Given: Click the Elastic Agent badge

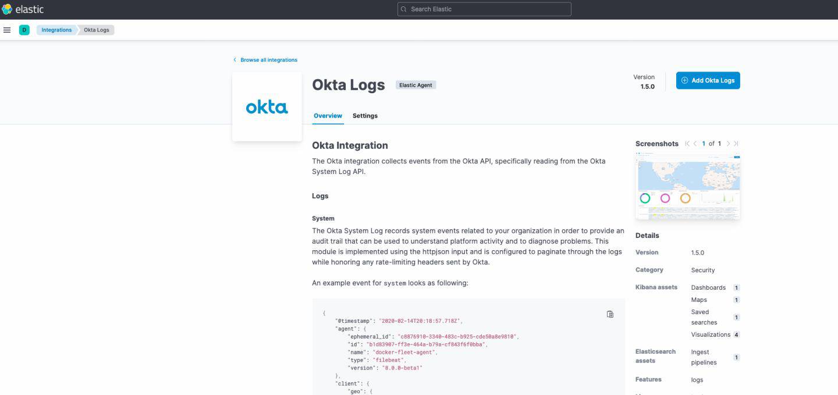Looking at the screenshot, I should click(x=416, y=85).
